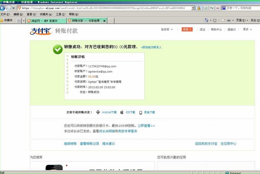Click the 返回我的支付宝 link
Image resolution: width=260 pixels, height=174 pixels.
(x=206, y=144)
